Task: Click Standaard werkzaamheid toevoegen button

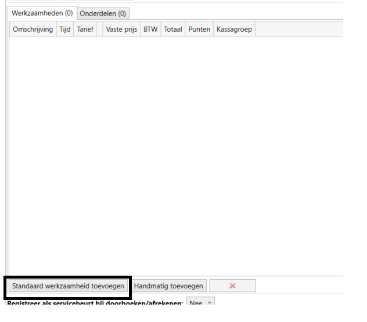Action: click(x=68, y=286)
